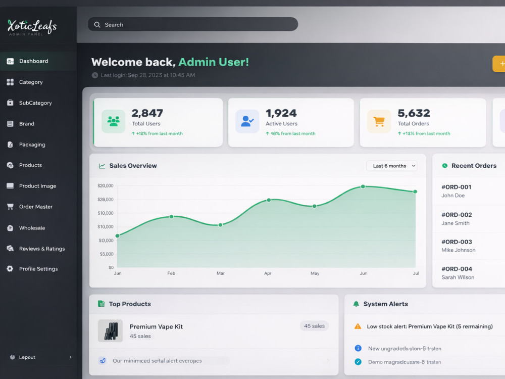505x379 pixels.
Task: Click the last login clock icon
Action: [x=95, y=75]
